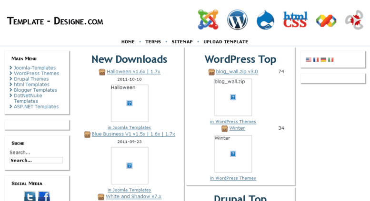Open the colorful ribbon logo before DotNetNuke
This screenshot has height=201, width=370.
tap(326, 21)
